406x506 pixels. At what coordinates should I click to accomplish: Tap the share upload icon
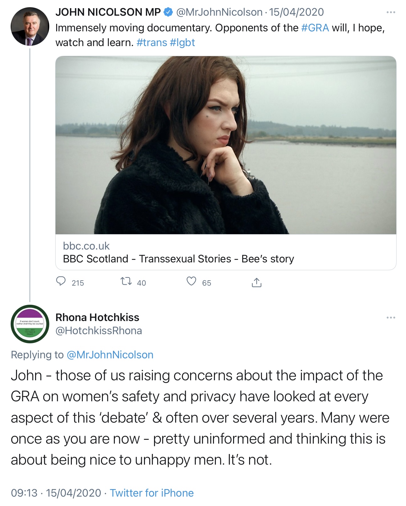(256, 282)
